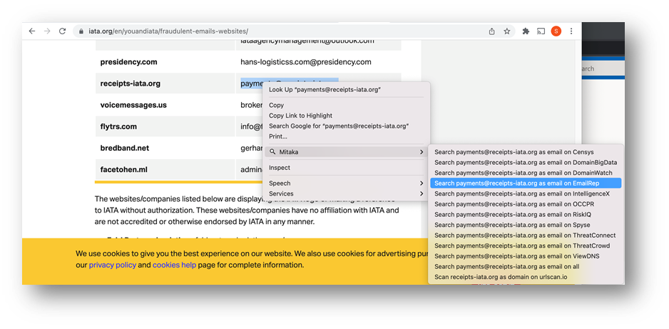Click the padlock site info icon
Screen dimensions: 669x329
(x=81, y=31)
